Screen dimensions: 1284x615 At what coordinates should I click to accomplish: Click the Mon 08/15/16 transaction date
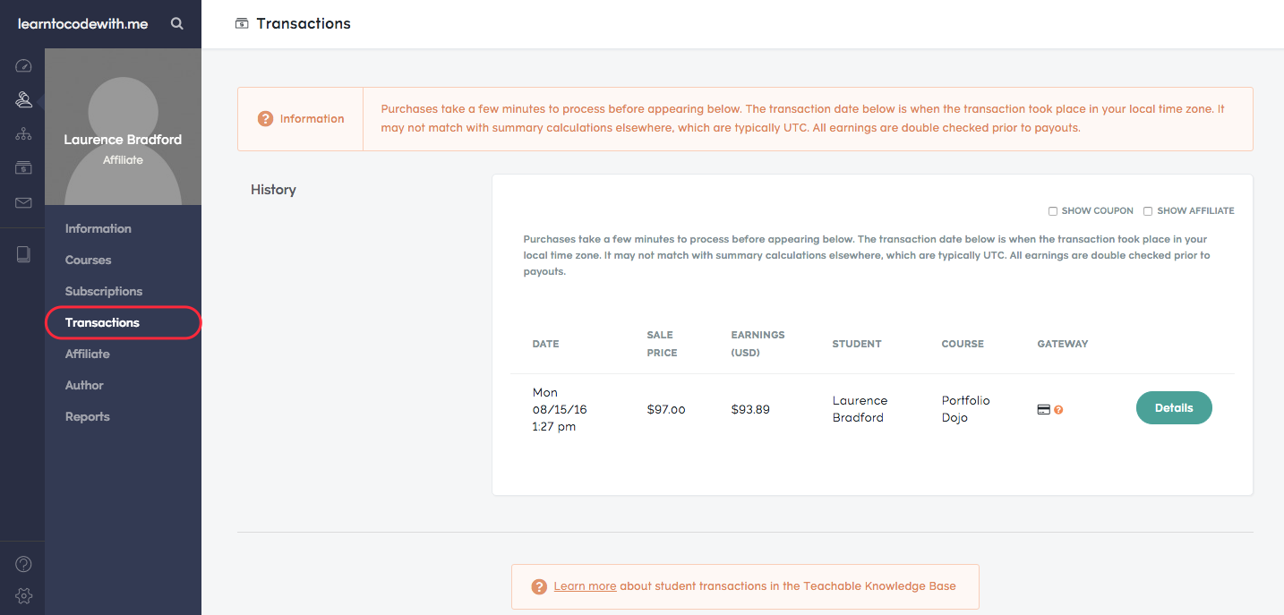pos(560,409)
